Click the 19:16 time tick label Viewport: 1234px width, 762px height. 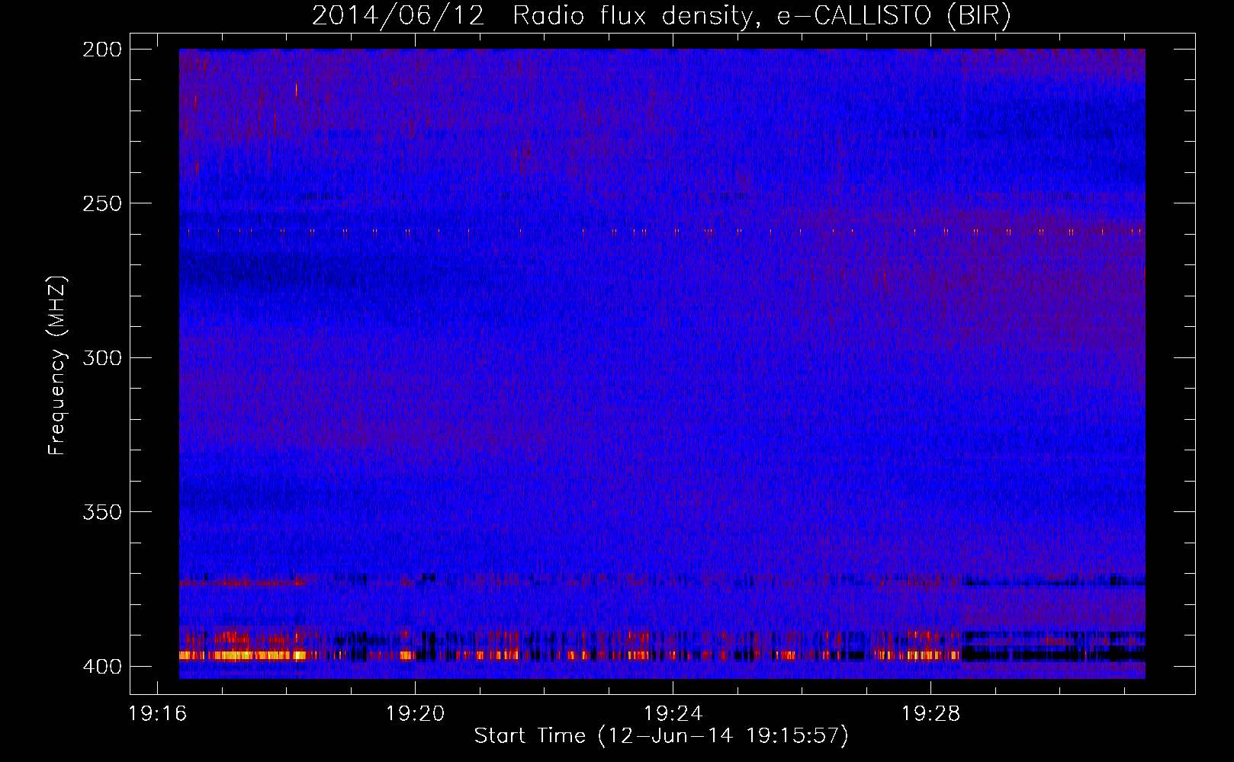pos(158,714)
